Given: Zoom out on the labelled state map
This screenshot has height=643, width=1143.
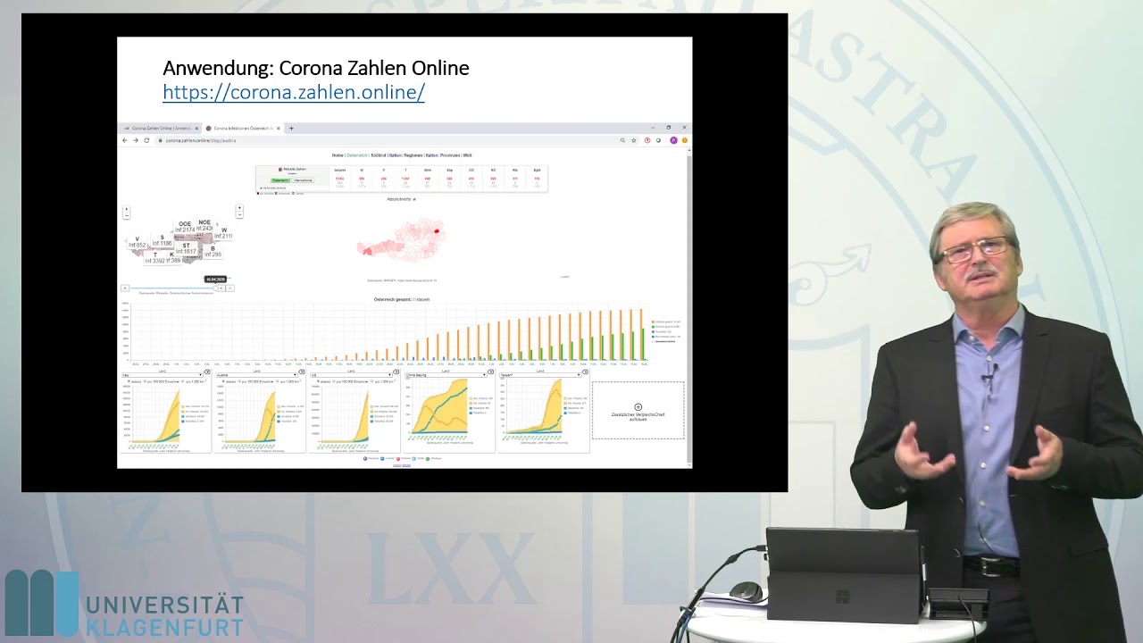Looking at the screenshot, I should [x=126, y=215].
